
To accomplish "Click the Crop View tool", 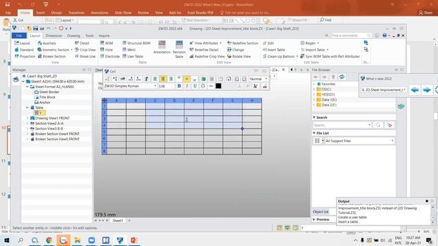I will coord(85,50).
